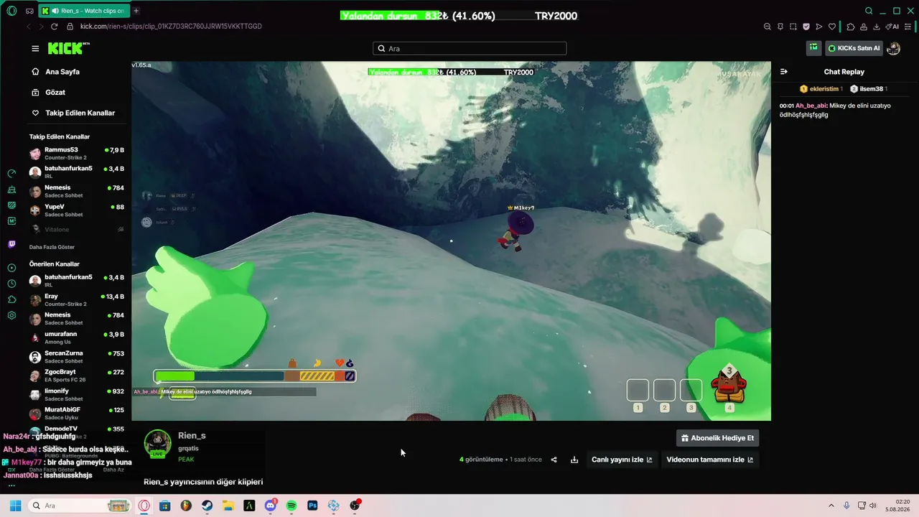
Task: Click Videonun tamamını izle button
Action: point(710,460)
